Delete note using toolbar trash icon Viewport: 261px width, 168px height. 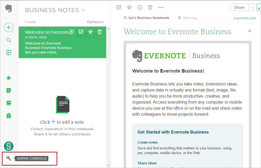click(150, 7)
